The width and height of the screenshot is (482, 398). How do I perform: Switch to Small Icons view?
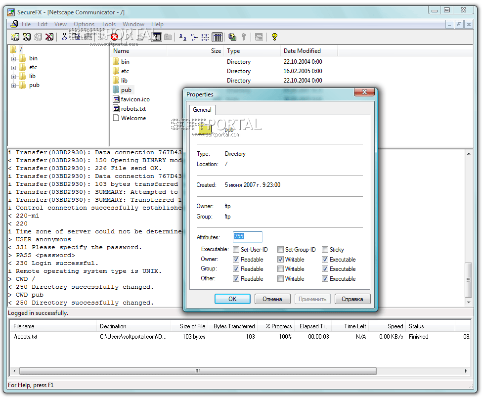[194, 37]
